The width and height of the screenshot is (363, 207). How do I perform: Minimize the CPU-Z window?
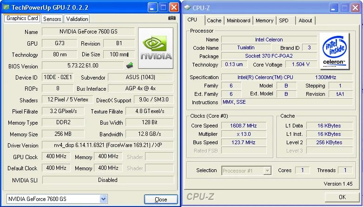[x=333, y=8]
